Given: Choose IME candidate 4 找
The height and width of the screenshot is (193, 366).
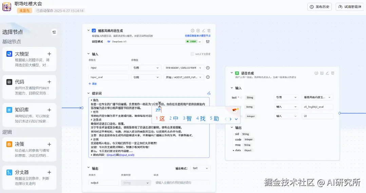Looking at the screenshot, I should pyautogui.click(x=201, y=119).
